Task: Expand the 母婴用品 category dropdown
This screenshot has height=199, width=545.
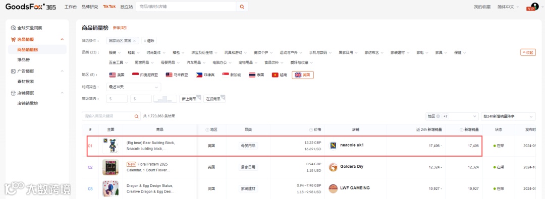Action: 171,62
